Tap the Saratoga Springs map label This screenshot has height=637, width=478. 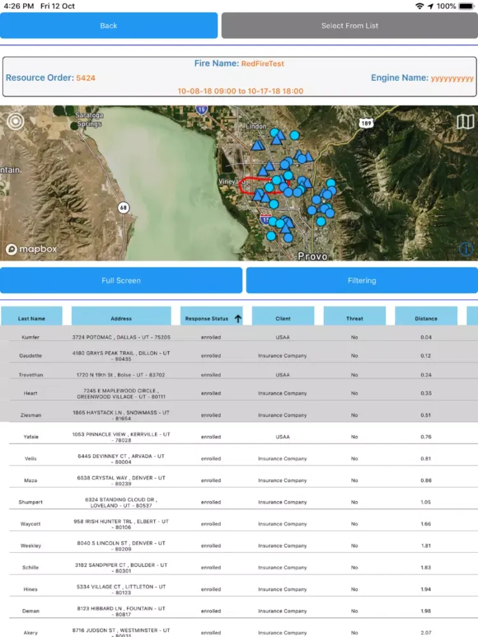(89, 120)
